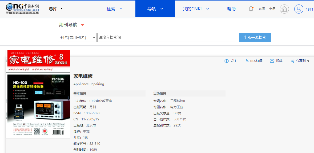Screen dimensions: 314x153
Task: Click the 总下载次数 56871次 text
Action: [x=170, y=119]
